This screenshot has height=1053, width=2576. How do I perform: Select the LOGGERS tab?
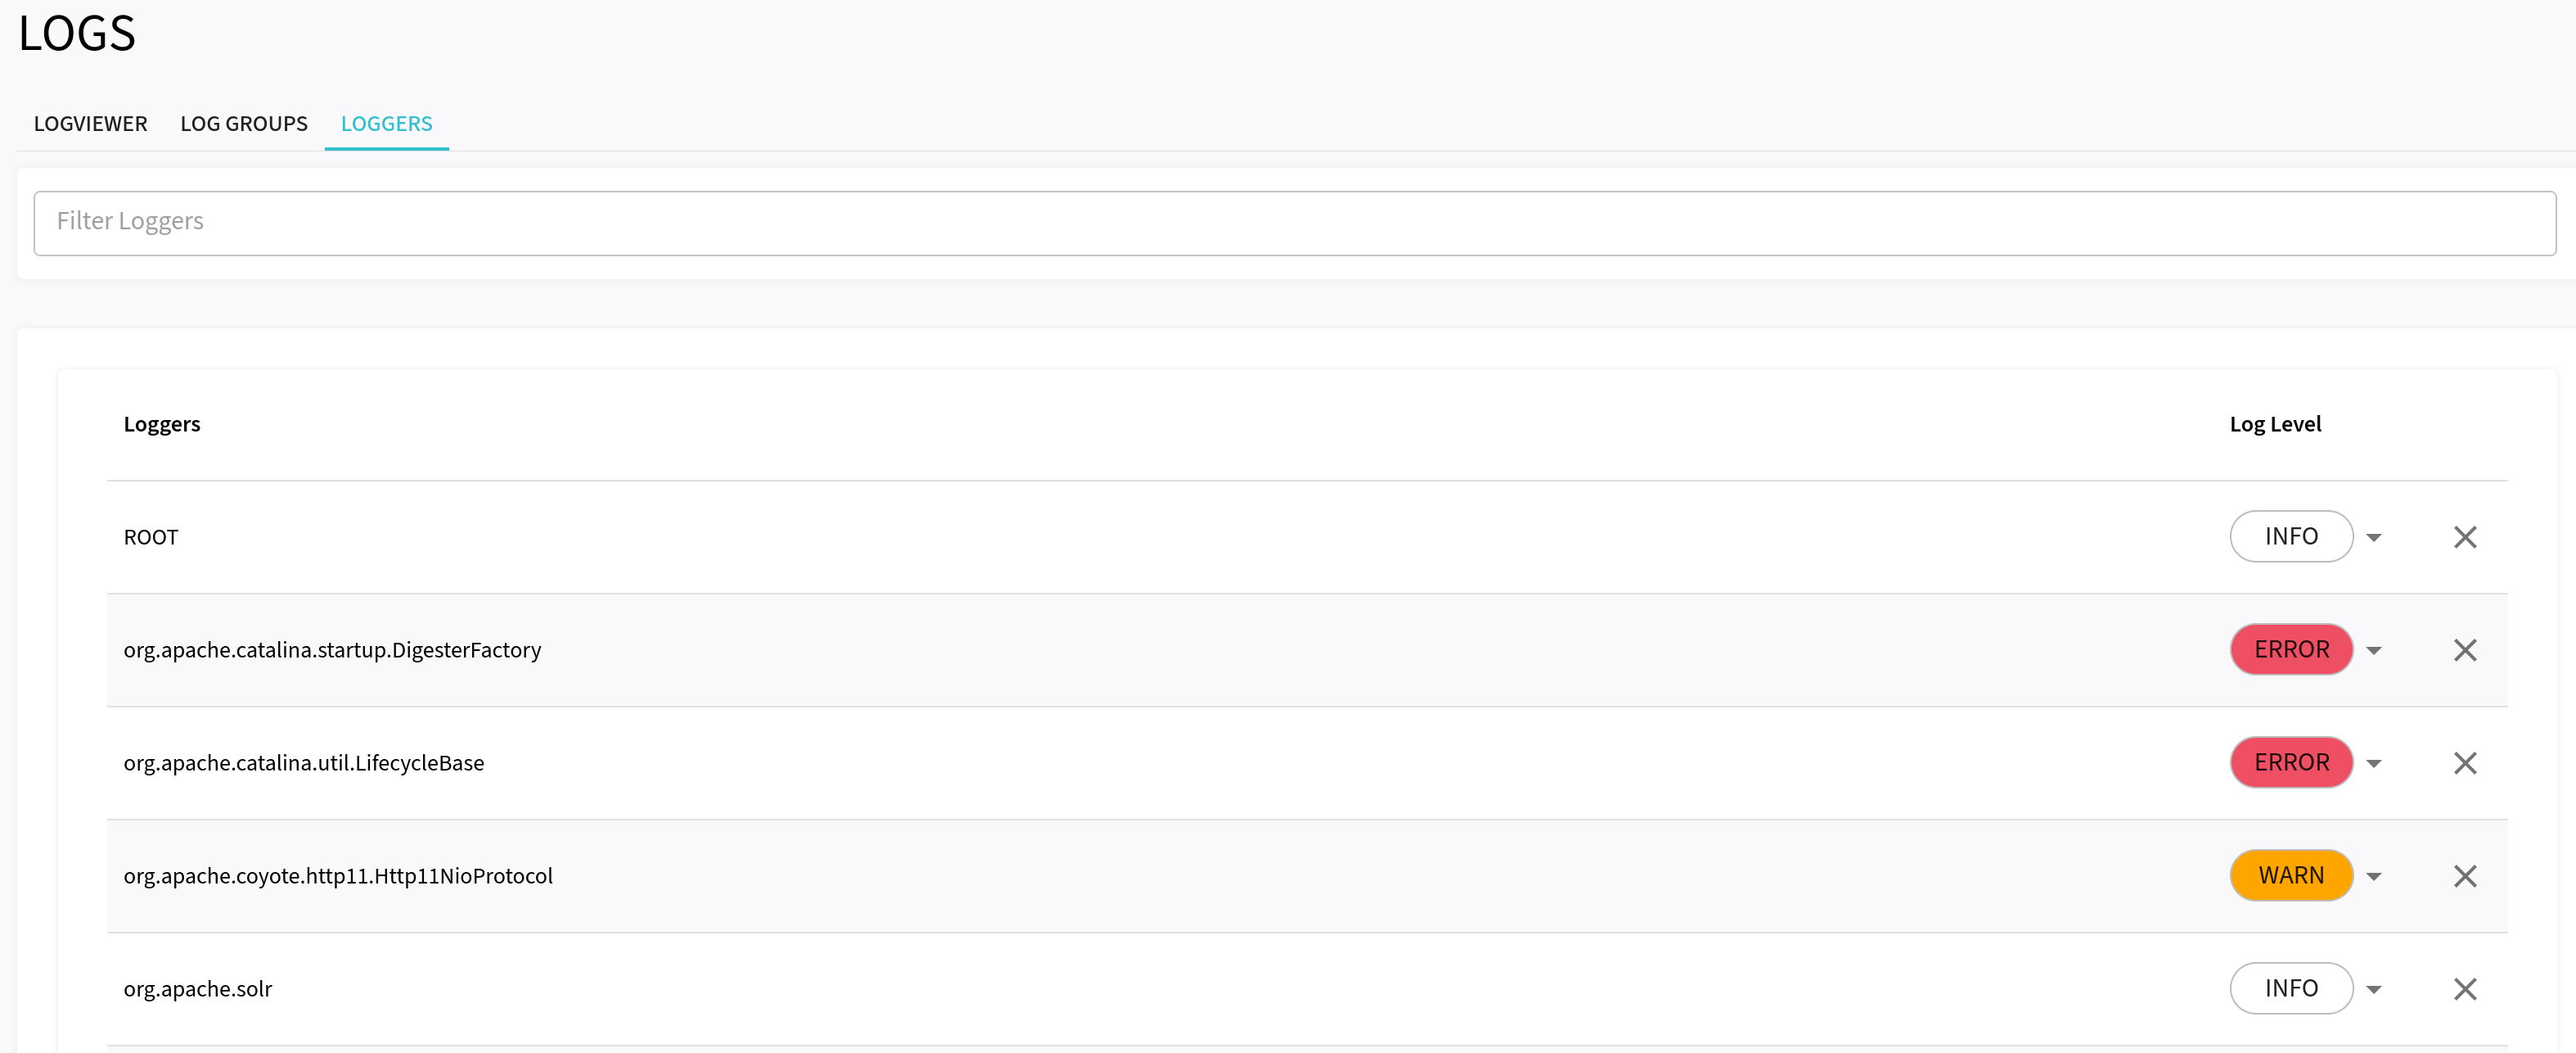386,124
